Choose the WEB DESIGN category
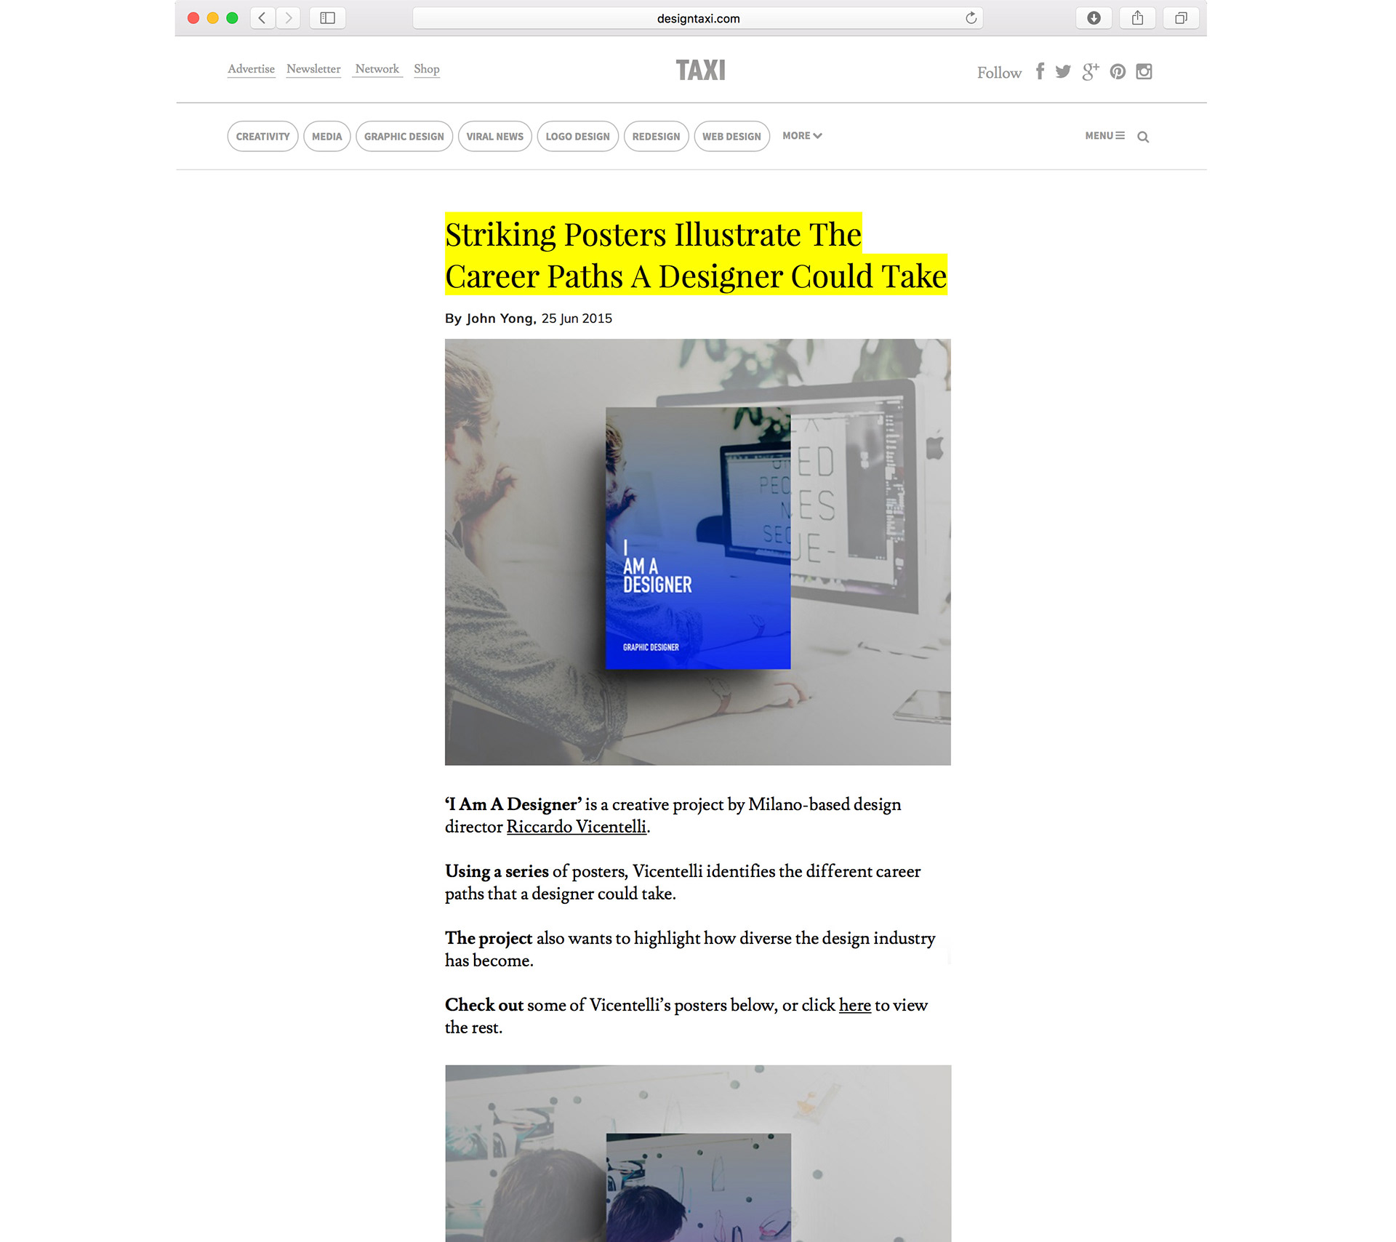1396x1242 pixels. pos(731,136)
